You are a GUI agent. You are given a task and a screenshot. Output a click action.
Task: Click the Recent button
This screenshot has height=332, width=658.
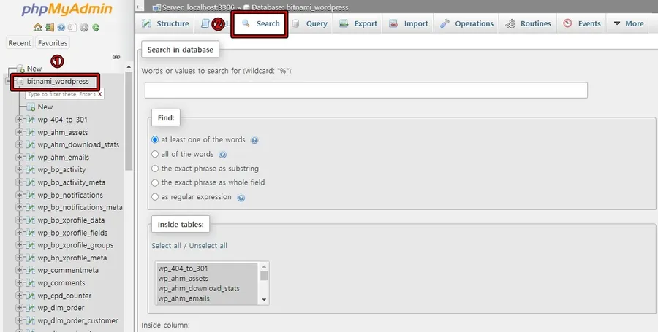click(19, 43)
